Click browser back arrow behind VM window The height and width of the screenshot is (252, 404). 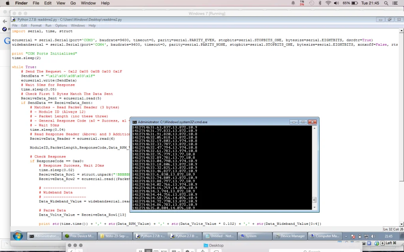click(x=5, y=21)
